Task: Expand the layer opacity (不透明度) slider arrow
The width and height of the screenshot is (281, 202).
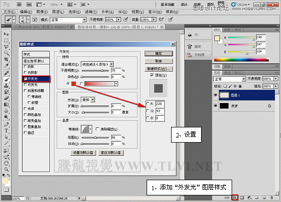Action: click(x=275, y=79)
